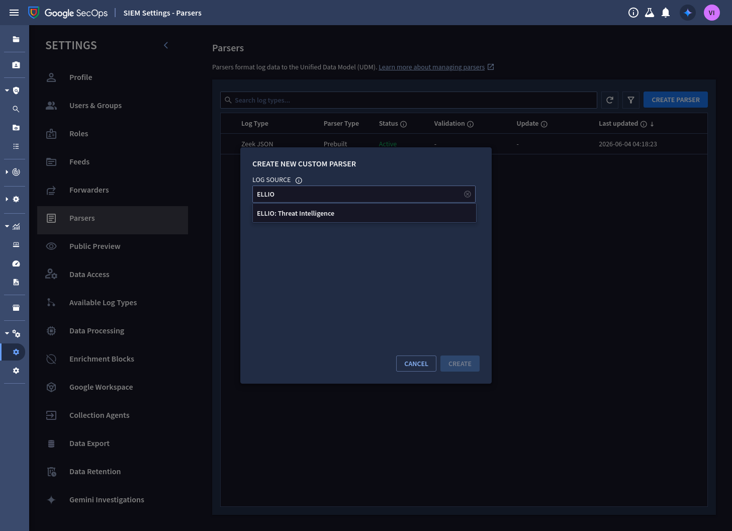Expand the gear section arrow in left rail
Viewport: 732px width, 531px height.
[7, 199]
